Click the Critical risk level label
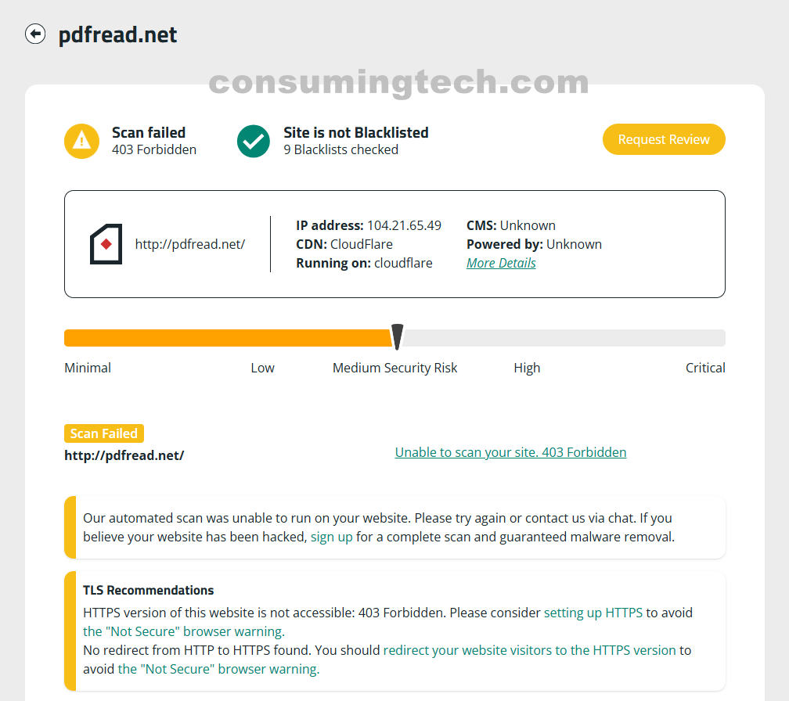 point(705,368)
